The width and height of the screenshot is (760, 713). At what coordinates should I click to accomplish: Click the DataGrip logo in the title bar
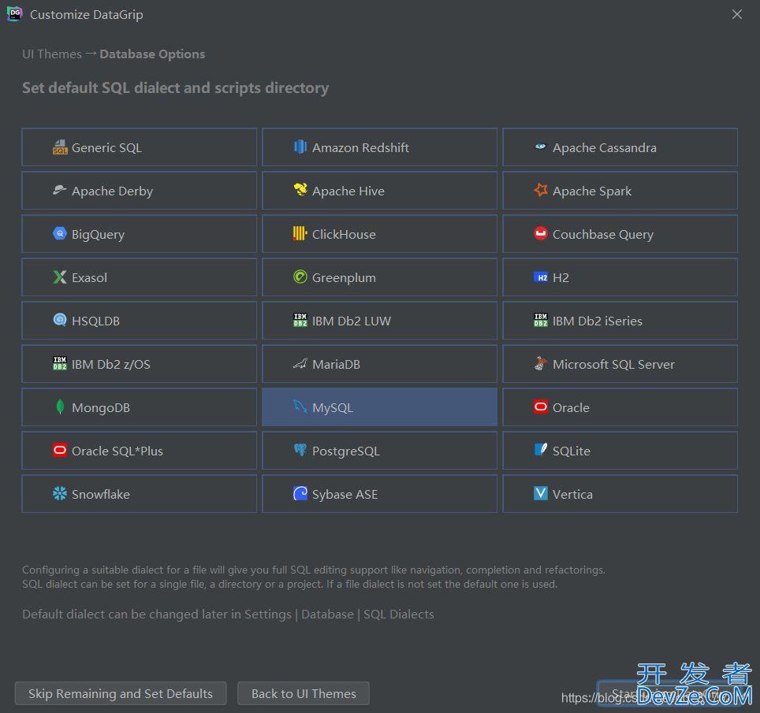coord(14,14)
